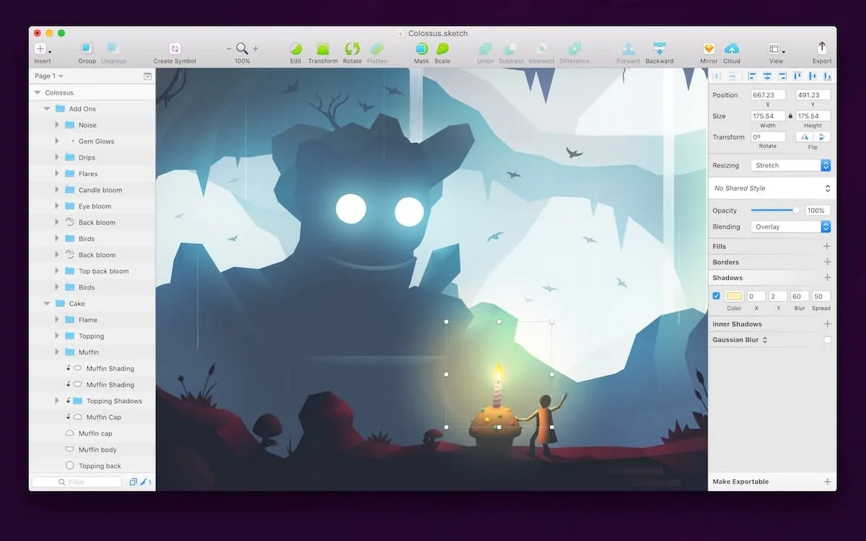Click the Insert tool icon

[x=41, y=49]
